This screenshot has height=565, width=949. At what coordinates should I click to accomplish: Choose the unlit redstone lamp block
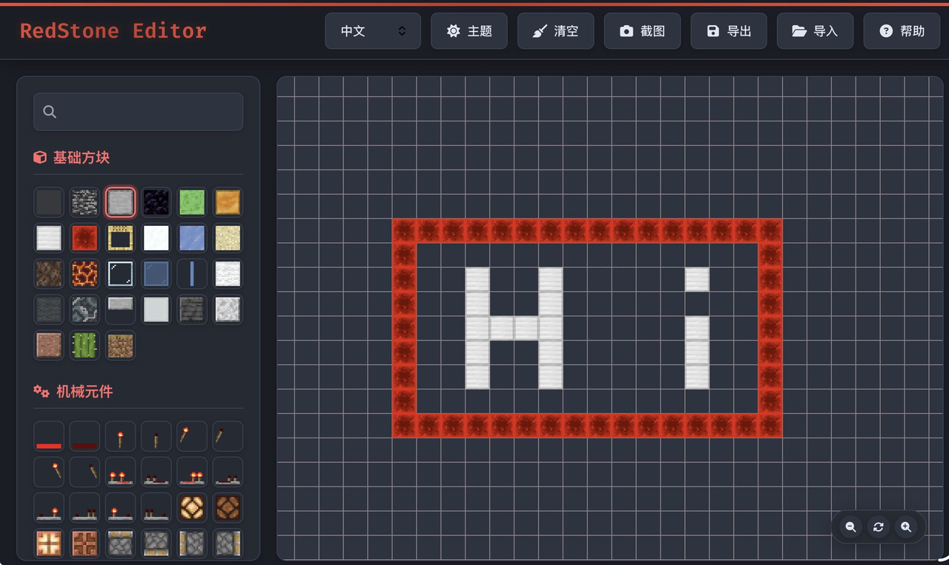tap(228, 507)
